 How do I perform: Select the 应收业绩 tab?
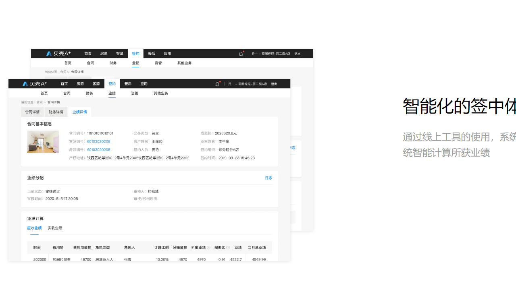click(34, 228)
